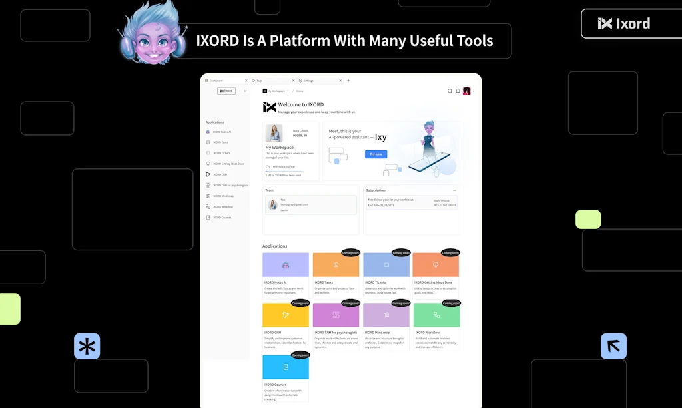Collapse the Applications sidebar with the chevron
The height and width of the screenshot is (408, 682).
point(245,91)
